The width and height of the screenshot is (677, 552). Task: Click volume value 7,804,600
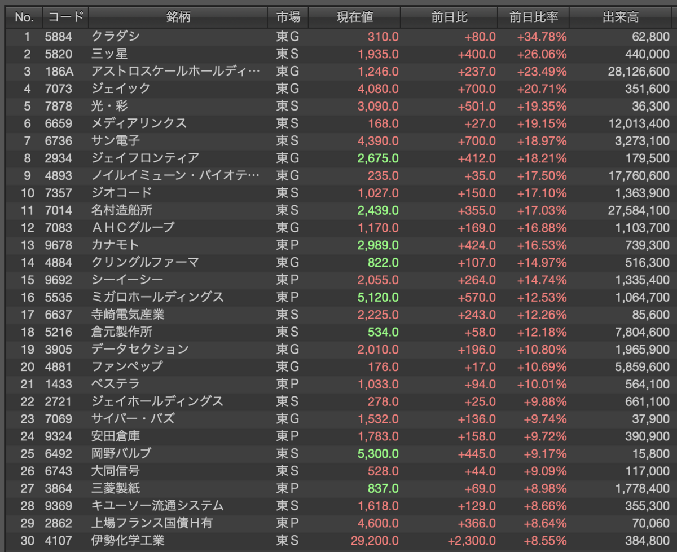[x=642, y=332]
